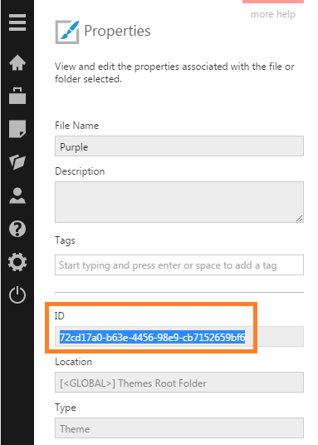Click the Properties paintbrush icon
This screenshot has width=318, height=445.
click(67, 32)
